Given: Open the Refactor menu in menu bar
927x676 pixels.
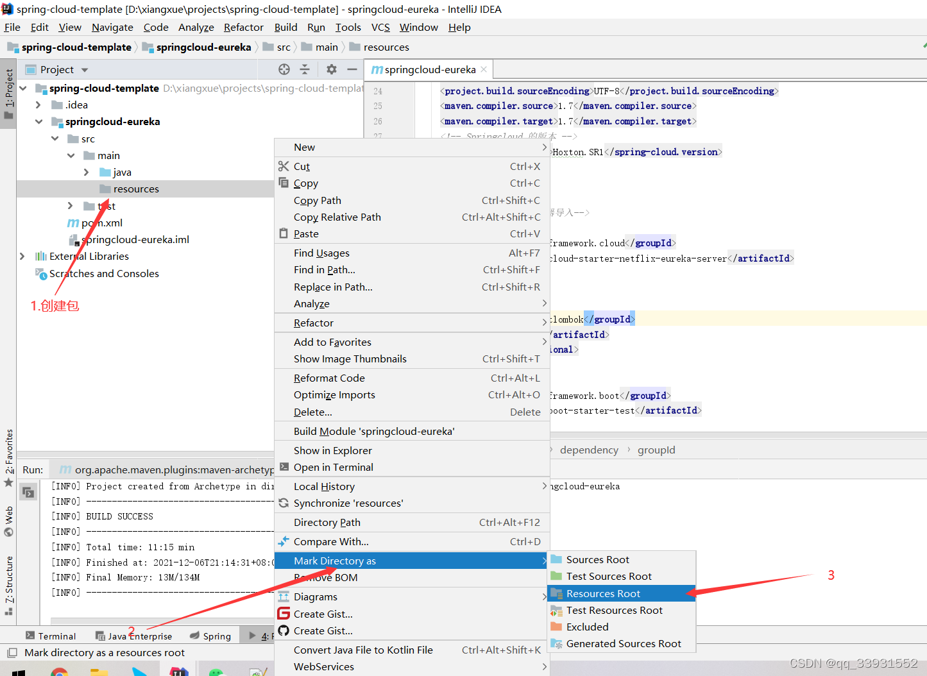Looking at the screenshot, I should click(x=244, y=27).
